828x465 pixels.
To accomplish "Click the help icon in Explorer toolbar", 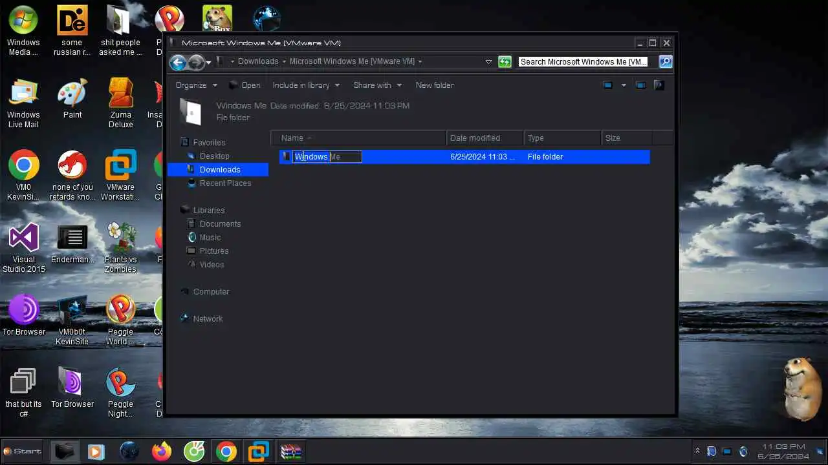I will pos(659,85).
